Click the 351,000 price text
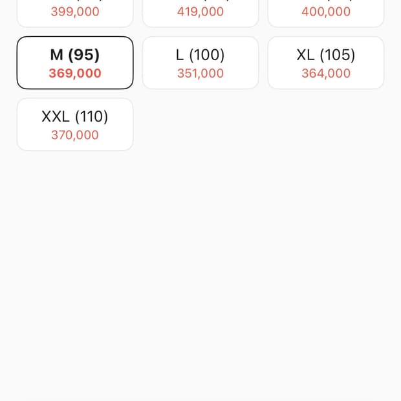This screenshot has height=401, width=401. [x=200, y=73]
